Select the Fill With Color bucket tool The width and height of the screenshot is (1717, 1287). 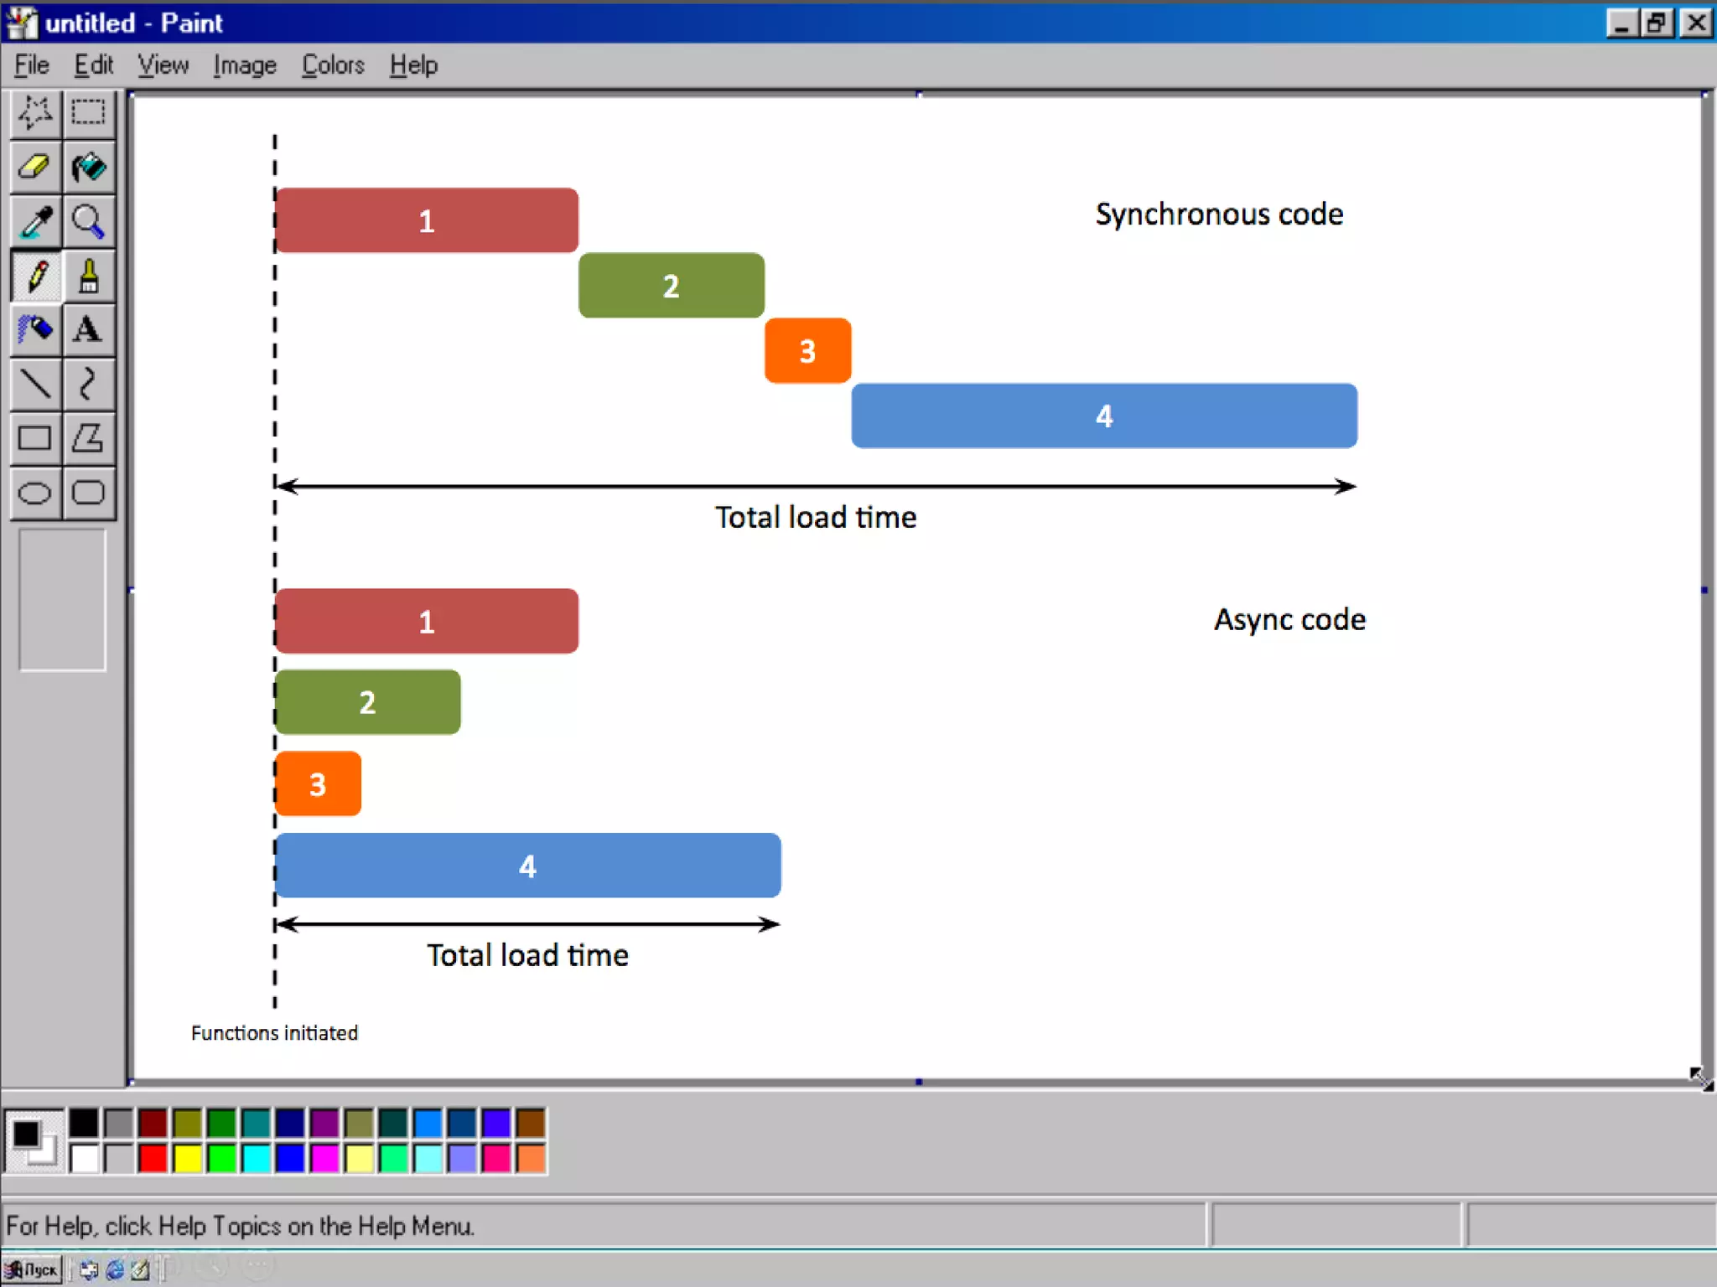click(x=88, y=167)
